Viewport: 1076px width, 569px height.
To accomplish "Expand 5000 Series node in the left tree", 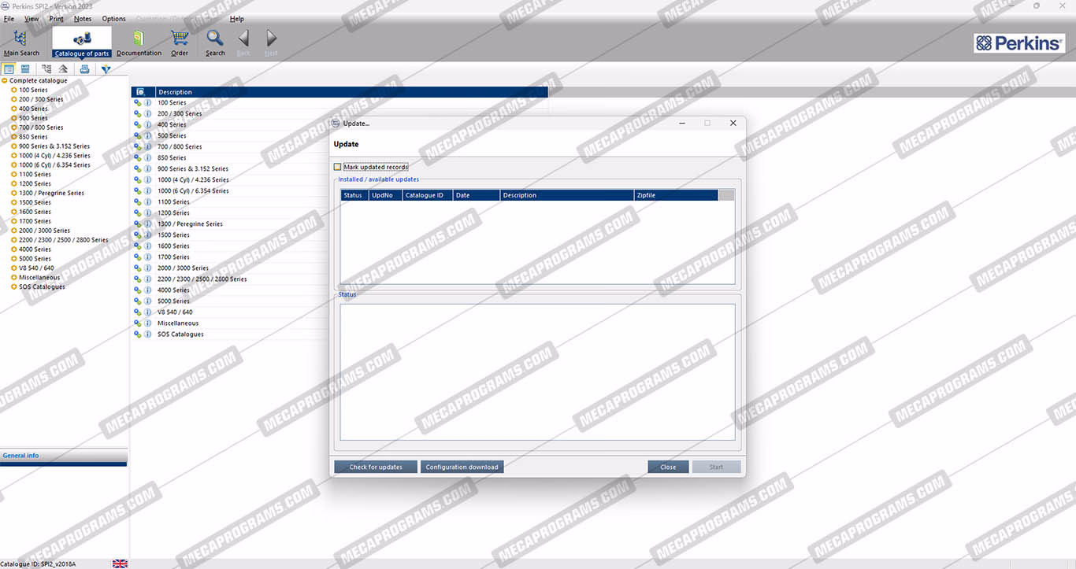I will click(14, 258).
